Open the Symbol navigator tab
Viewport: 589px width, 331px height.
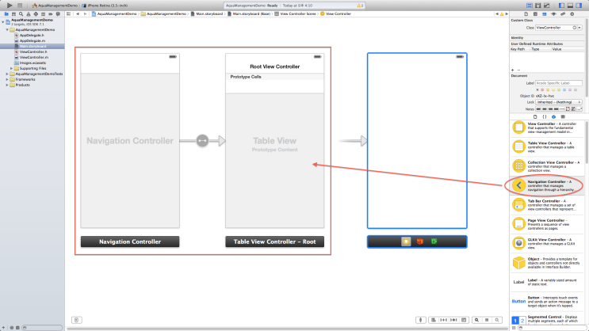click(13, 14)
